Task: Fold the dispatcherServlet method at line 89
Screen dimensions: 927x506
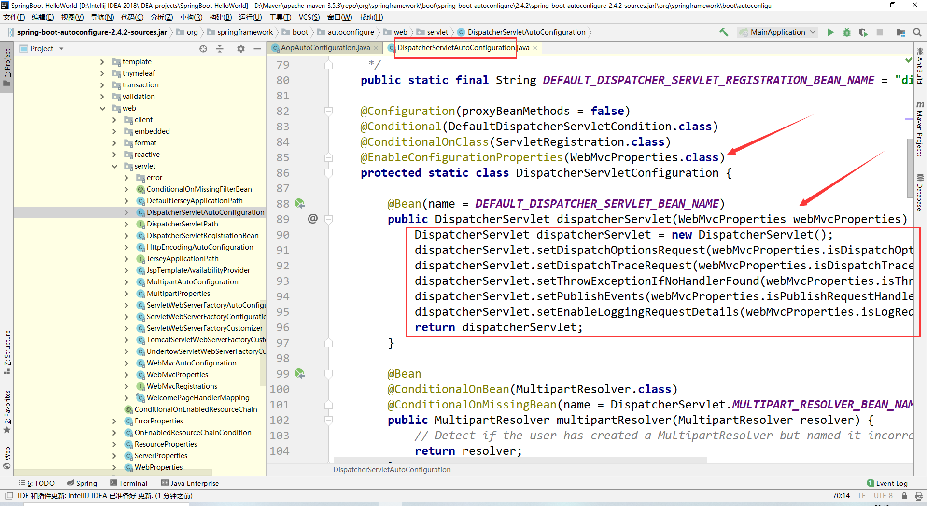Action: [328, 219]
